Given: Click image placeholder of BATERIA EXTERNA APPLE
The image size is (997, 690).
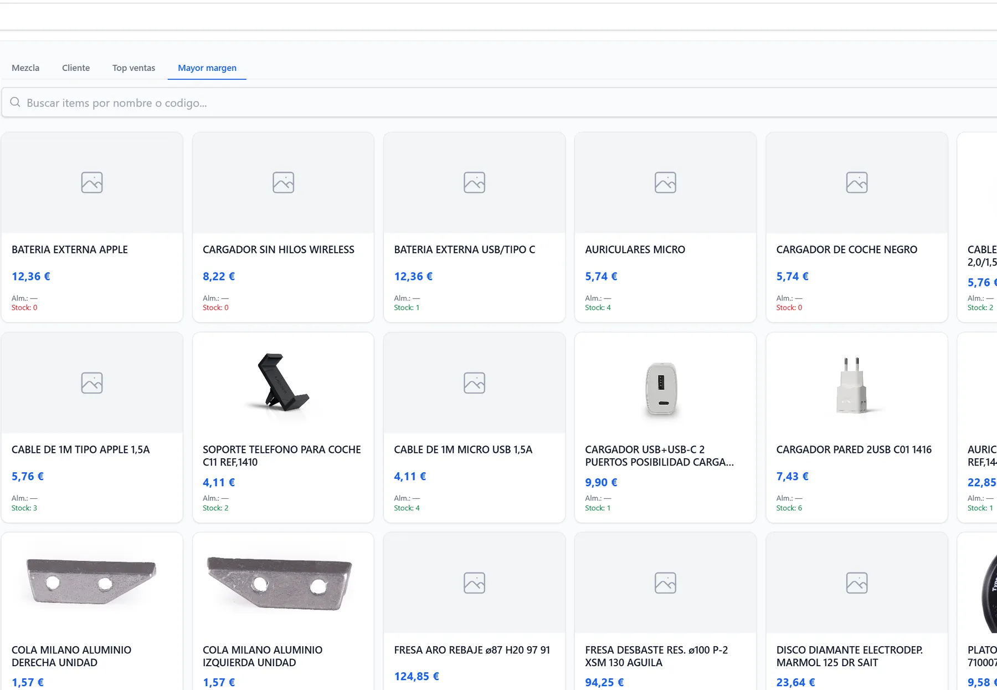Looking at the screenshot, I should tap(92, 182).
